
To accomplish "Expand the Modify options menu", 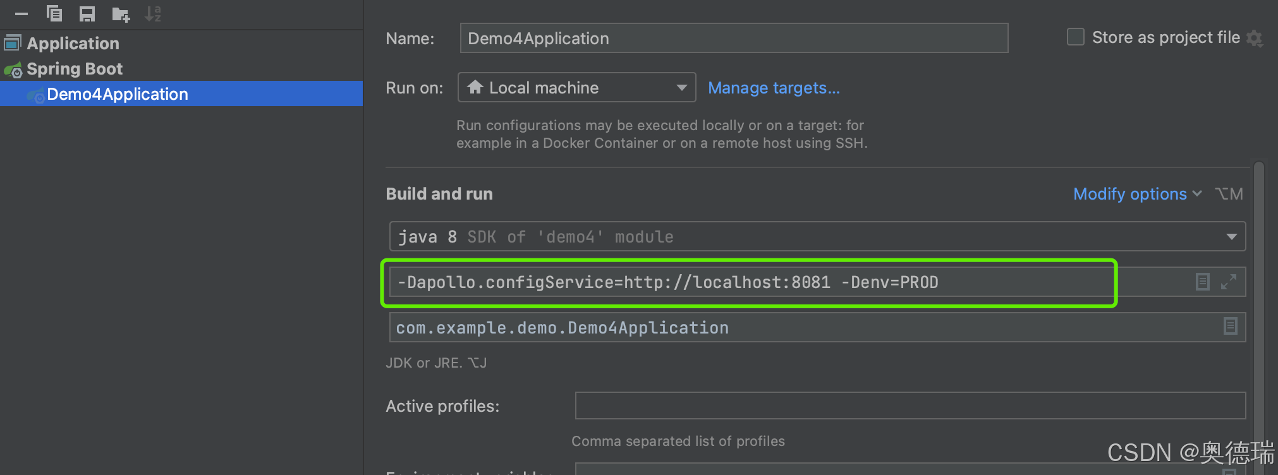I will coord(1136,194).
